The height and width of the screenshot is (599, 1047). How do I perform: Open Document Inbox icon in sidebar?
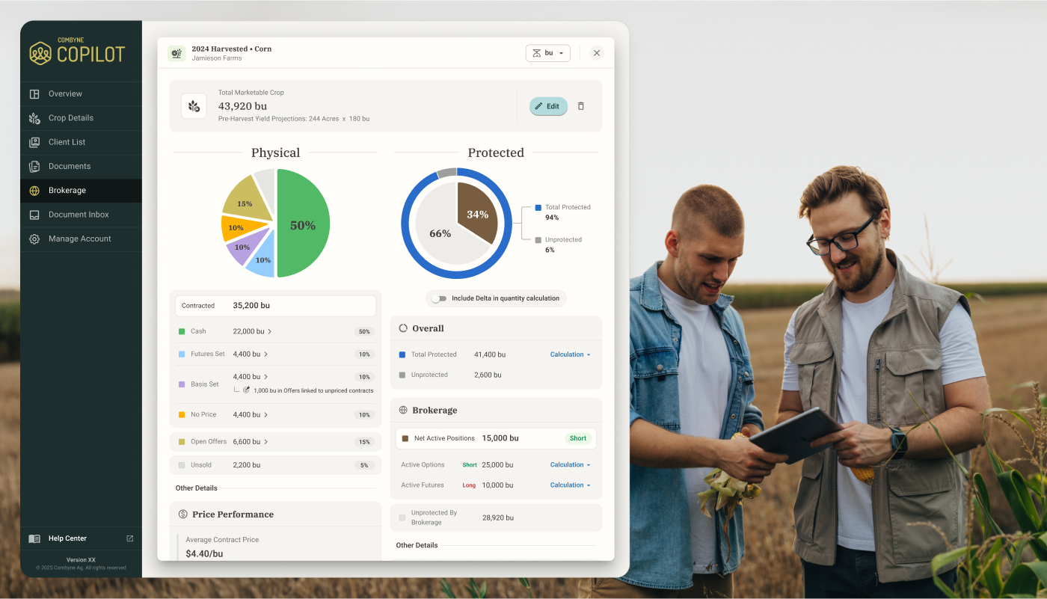click(34, 215)
